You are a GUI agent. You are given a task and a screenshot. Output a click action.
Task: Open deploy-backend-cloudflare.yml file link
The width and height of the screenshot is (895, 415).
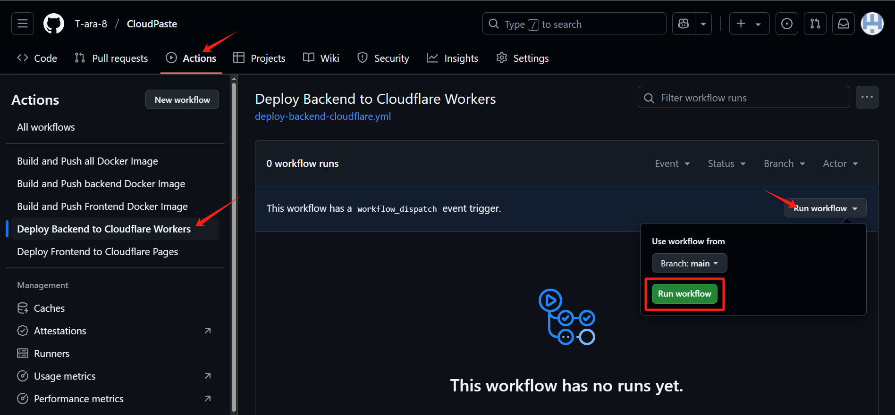coord(323,116)
